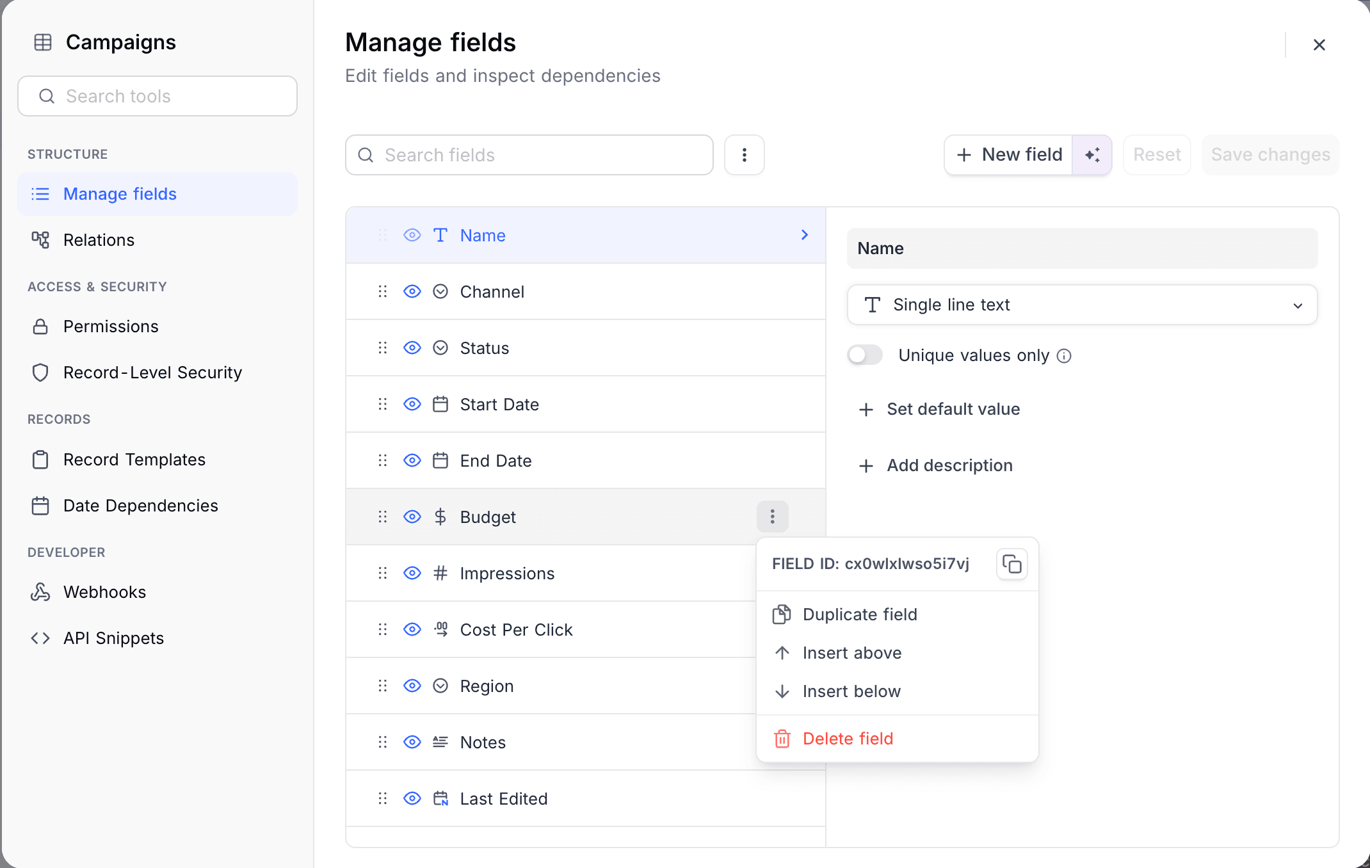Select the Last Edited field row

click(585, 799)
